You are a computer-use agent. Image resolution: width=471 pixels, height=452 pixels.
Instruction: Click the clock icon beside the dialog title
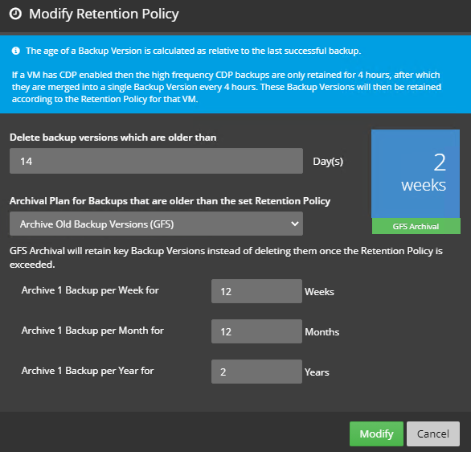15,14
